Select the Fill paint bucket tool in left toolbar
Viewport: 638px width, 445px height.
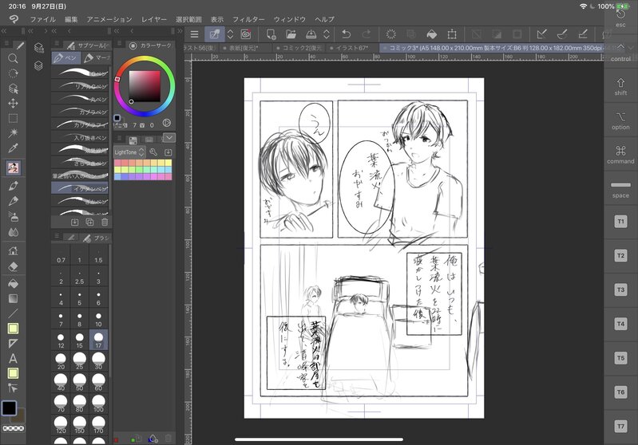click(x=13, y=283)
